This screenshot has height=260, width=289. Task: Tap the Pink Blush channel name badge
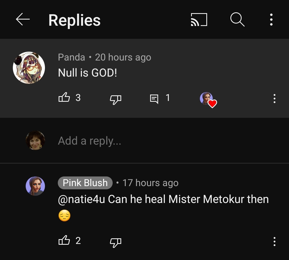tap(85, 183)
